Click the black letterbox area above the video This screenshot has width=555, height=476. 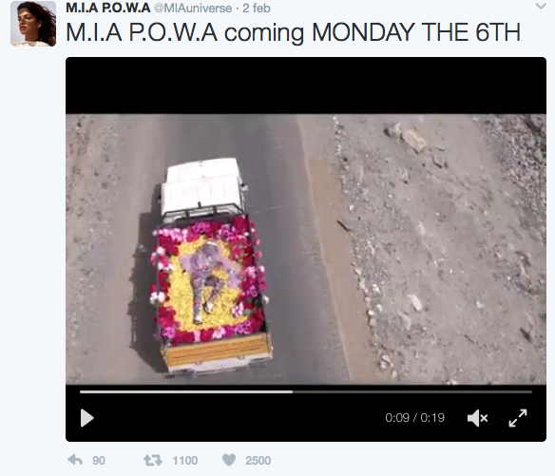(306, 86)
